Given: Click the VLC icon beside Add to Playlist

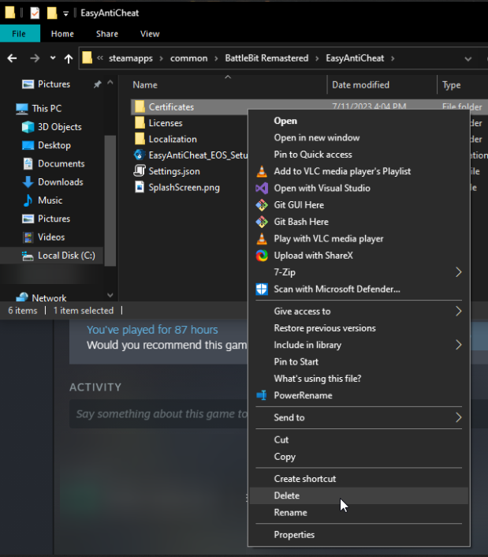Looking at the screenshot, I should [262, 171].
